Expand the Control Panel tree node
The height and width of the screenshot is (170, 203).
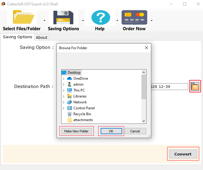tap(64, 108)
